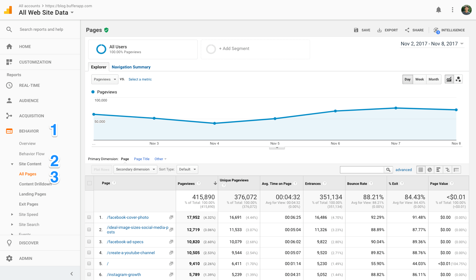Open the percentage pie chart view

pos(430,170)
